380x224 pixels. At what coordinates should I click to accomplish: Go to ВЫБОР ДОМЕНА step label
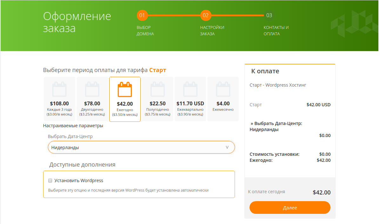pos(145,30)
